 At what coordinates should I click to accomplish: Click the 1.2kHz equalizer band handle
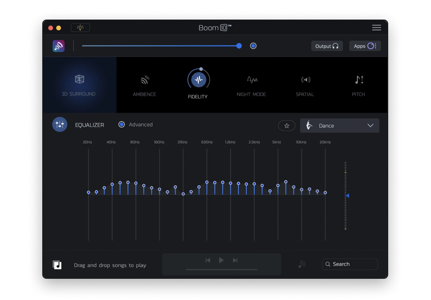[x=230, y=183]
